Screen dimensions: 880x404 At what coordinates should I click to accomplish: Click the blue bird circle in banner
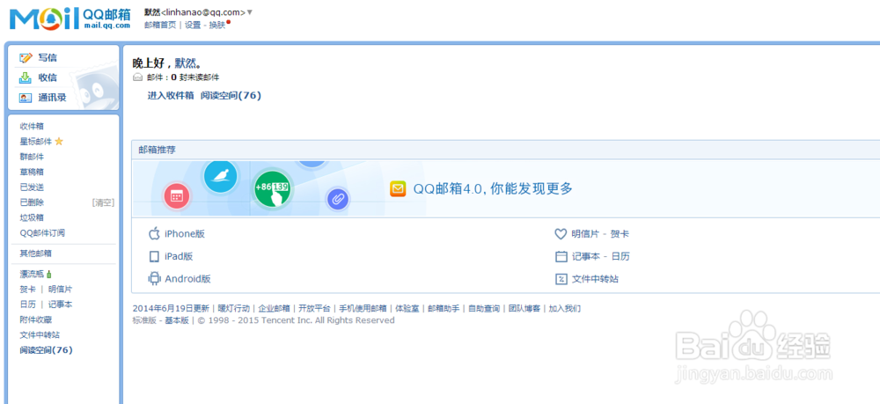[221, 176]
